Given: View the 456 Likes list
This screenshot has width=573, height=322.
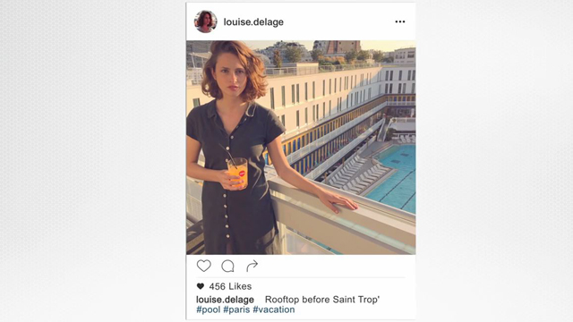Looking at the screenshot, I should 230,286.
